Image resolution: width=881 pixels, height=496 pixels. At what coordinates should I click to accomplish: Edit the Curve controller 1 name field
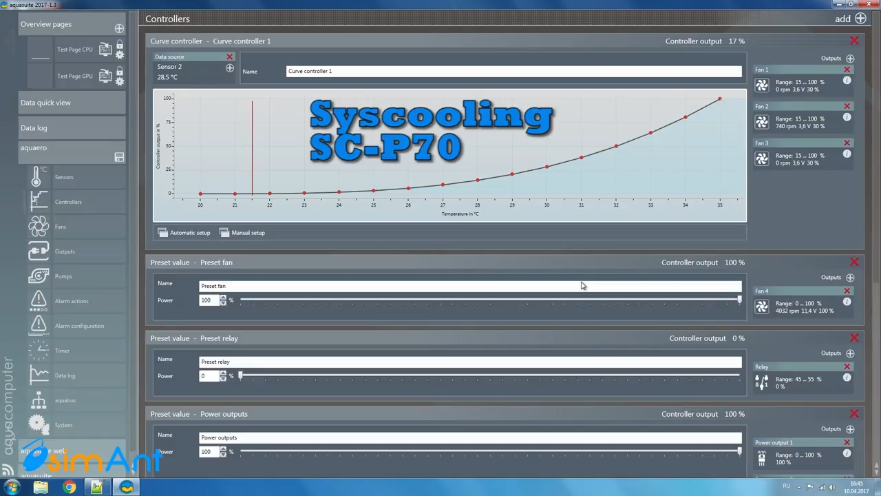click(514, 71)
